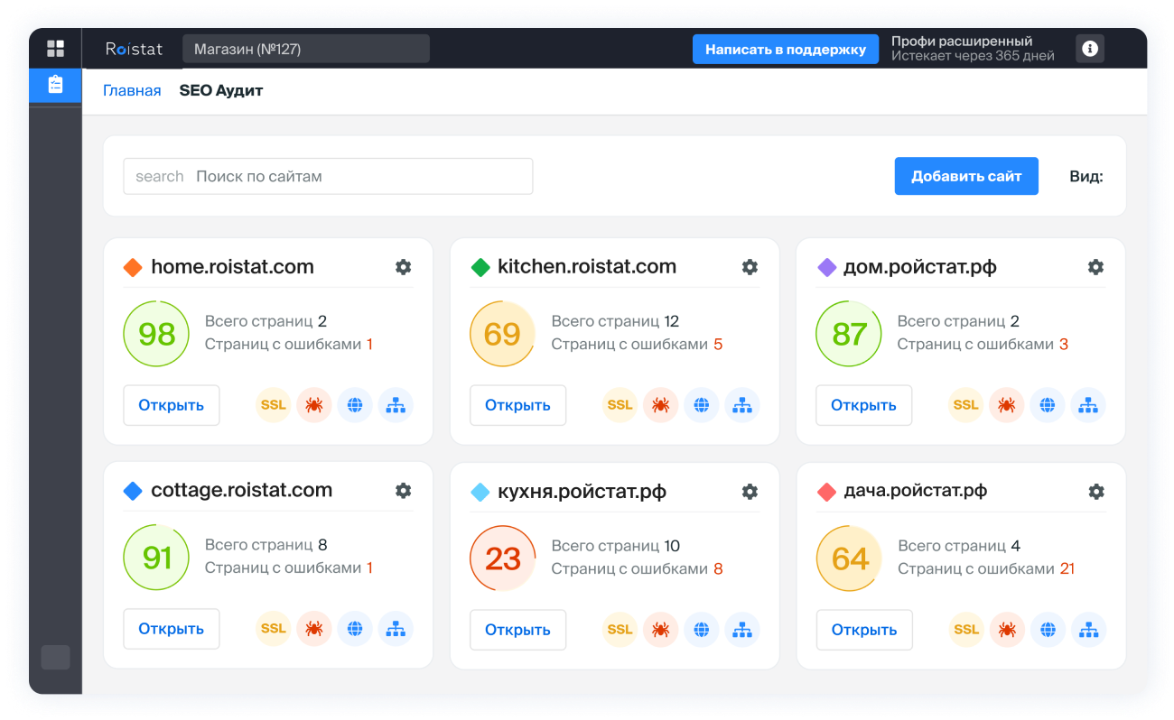Screen dimensions: 1174x720
Task: Click spider icon on cottage.roistat.com card
Action: point(314,629)
